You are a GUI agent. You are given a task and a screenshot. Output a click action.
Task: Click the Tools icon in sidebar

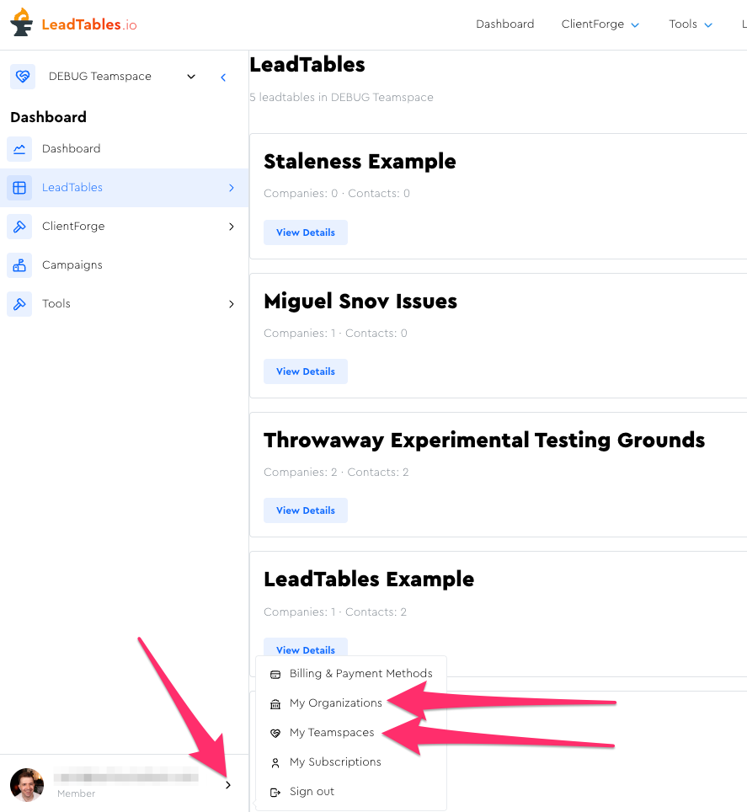click(x=19, y=304)
